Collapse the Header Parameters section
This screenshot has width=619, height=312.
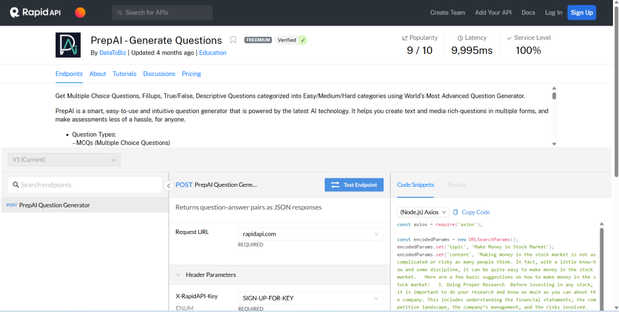tap(178, 275)
